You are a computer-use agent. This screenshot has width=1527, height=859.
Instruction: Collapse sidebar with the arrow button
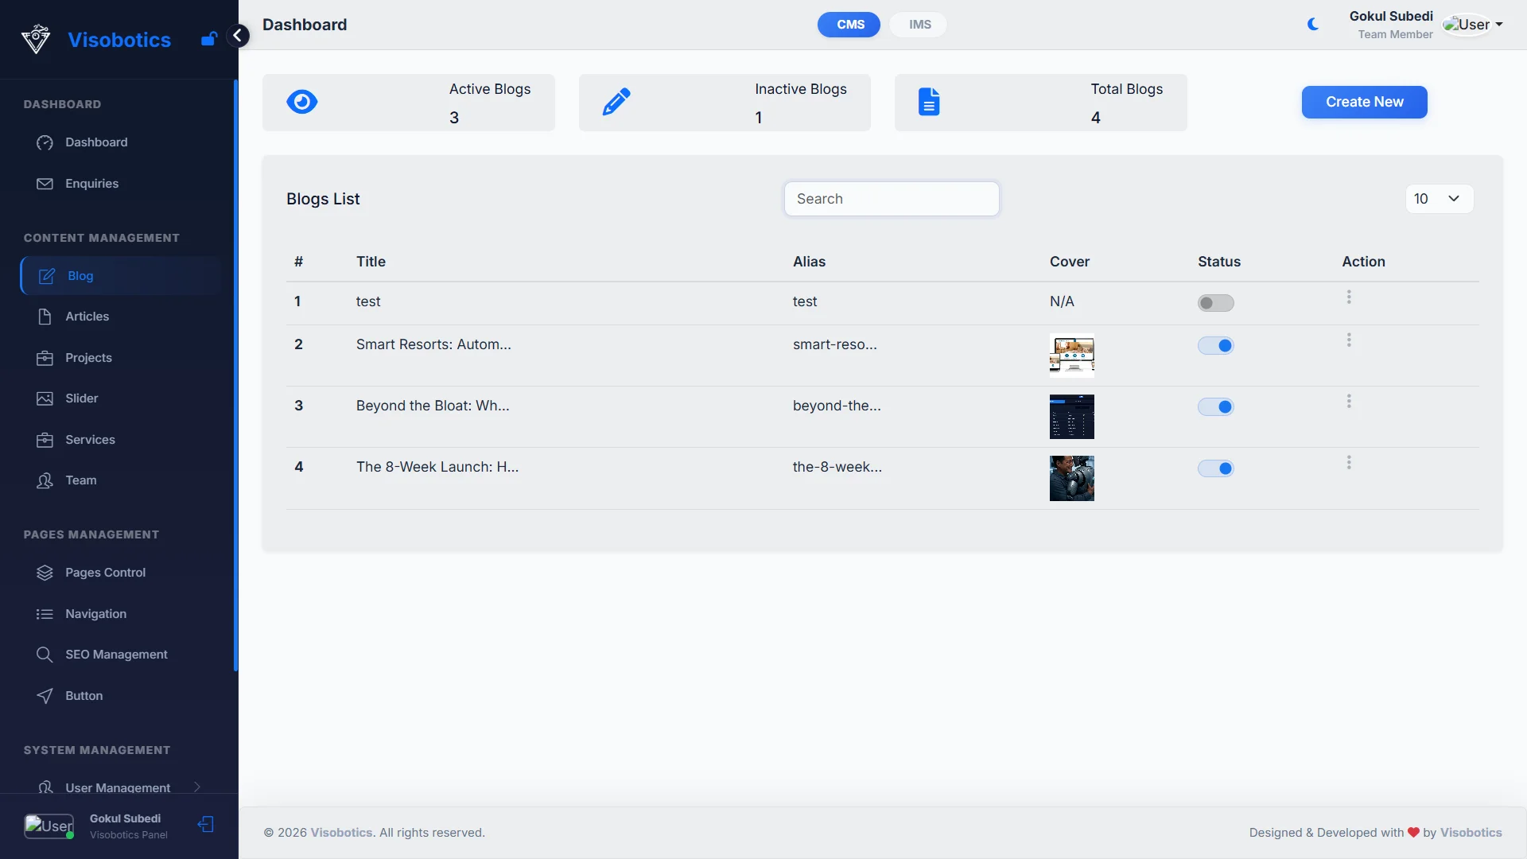pos(237,36)
